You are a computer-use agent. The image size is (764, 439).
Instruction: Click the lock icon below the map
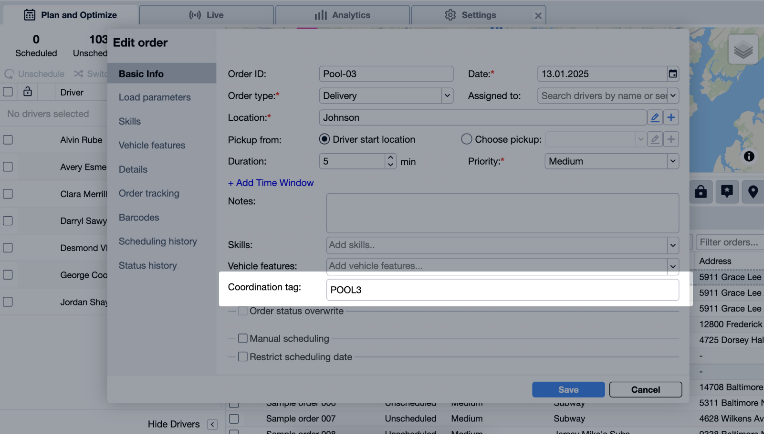point(701,192)
